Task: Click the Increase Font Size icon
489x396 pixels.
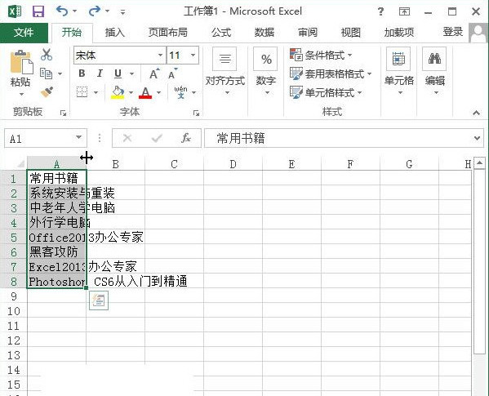Action: [x=154, y=74]
